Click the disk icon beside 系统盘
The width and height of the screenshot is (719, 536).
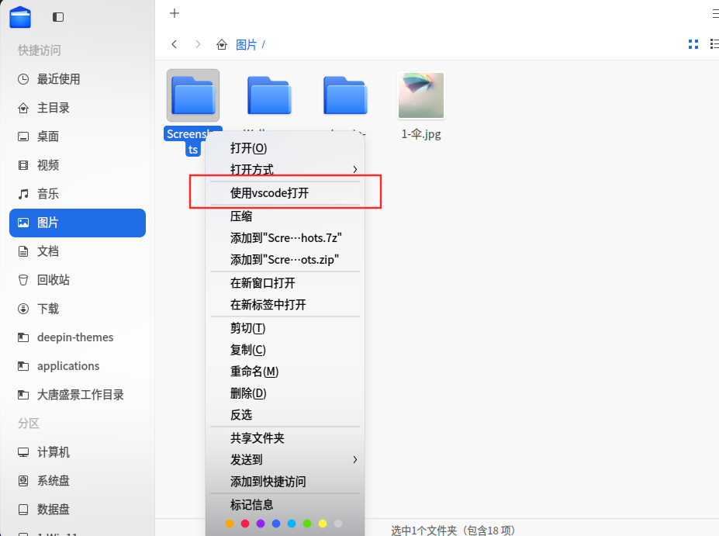(23, 480)
